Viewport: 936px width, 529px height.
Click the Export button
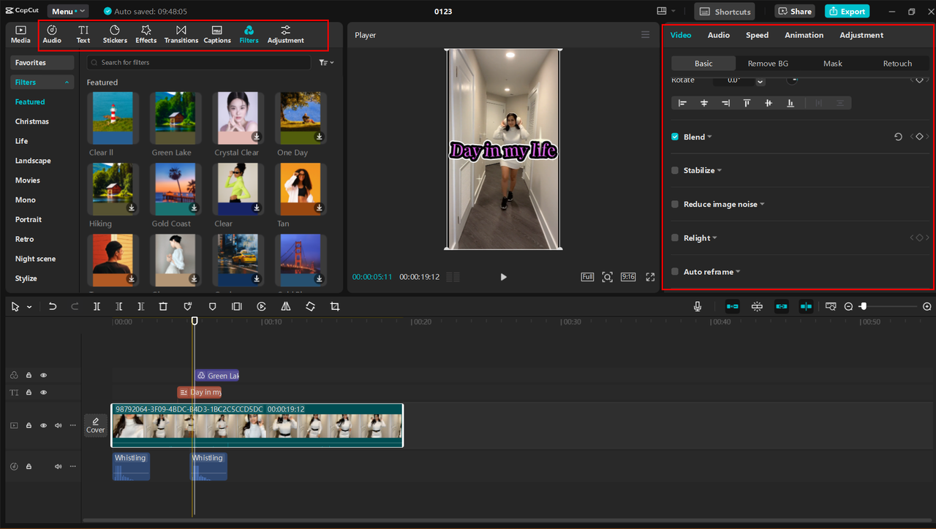point(847,11)
